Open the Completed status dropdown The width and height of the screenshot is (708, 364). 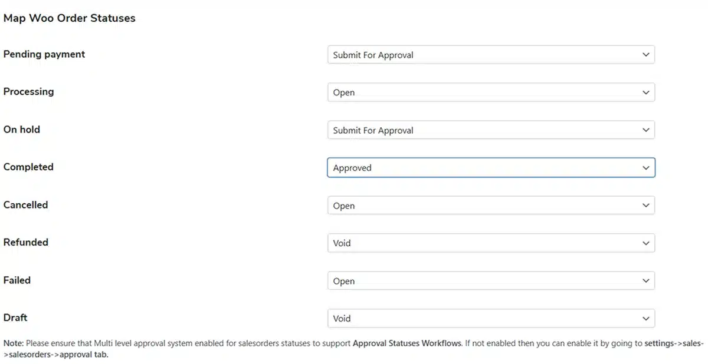(491, 167)
